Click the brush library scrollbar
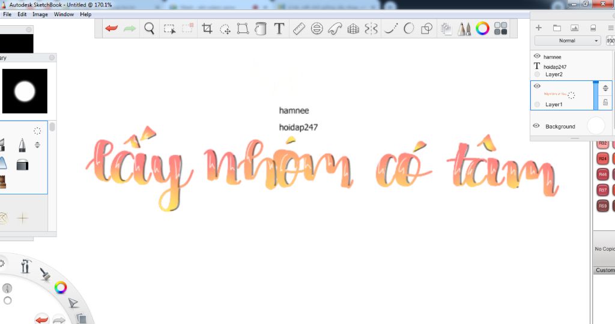This screenshot has width=615, height=324. click(52, 127)
